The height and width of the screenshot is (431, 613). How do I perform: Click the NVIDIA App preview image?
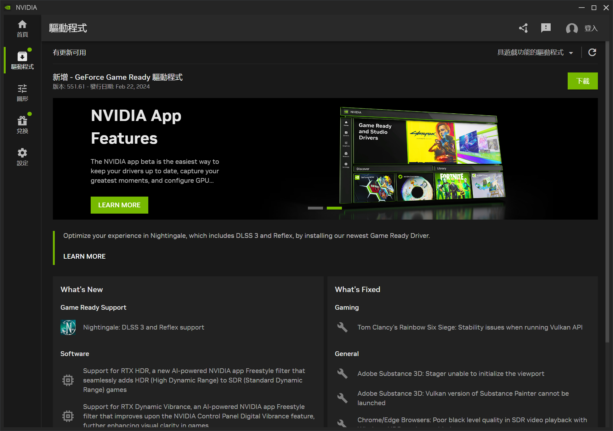(422, 156)
